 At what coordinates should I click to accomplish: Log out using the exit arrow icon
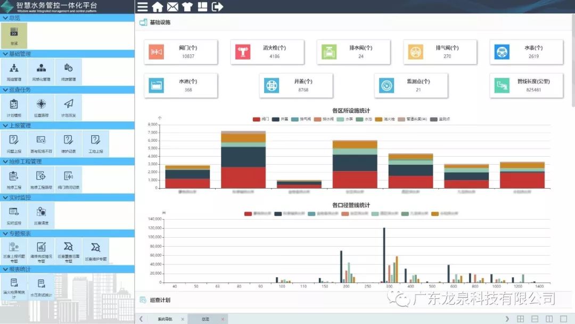pyautogui.click(x=217, y=7)
